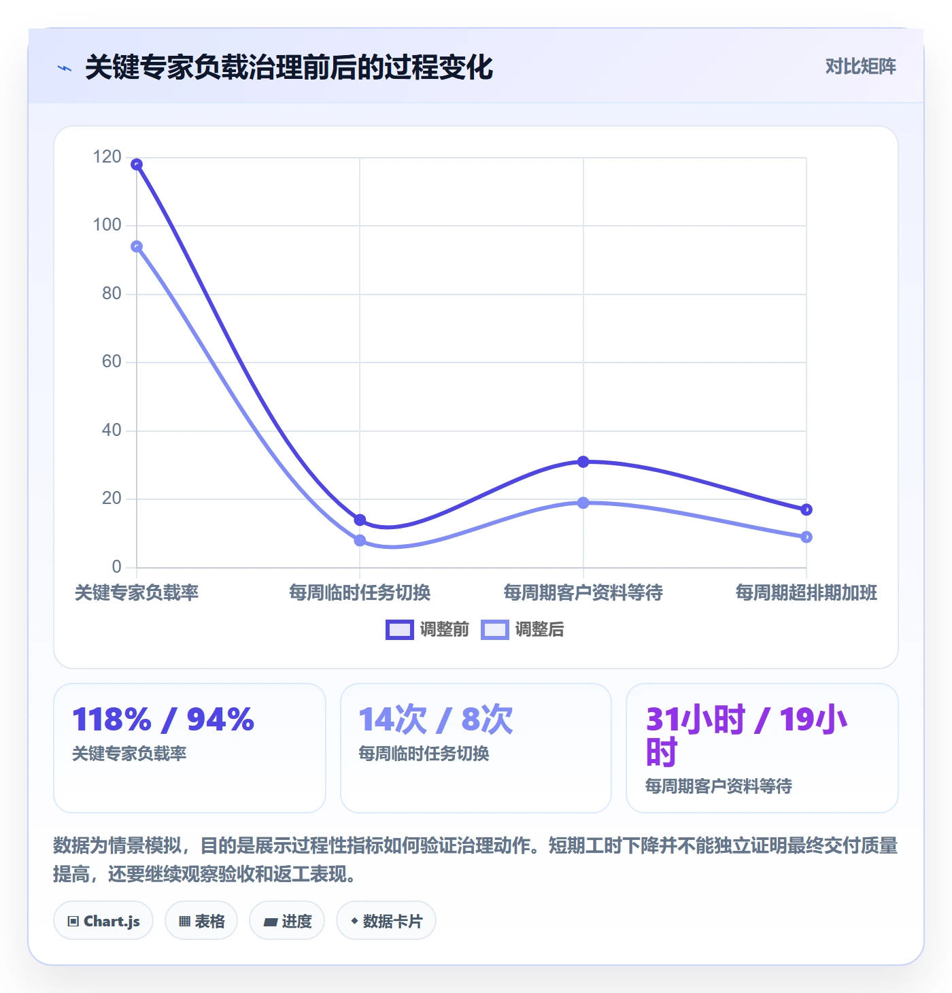Click the 调整前 point for 每周期超排期加班

(806, 509)
